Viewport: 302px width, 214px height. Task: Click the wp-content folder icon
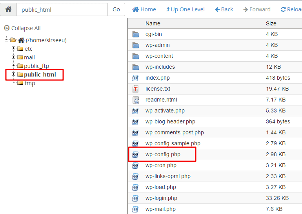136,56
